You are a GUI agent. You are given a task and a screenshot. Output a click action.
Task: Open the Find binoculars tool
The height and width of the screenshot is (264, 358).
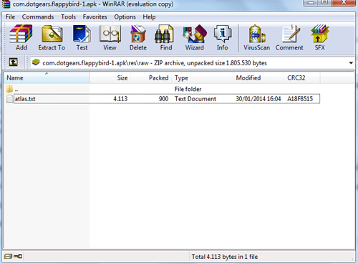165,37
